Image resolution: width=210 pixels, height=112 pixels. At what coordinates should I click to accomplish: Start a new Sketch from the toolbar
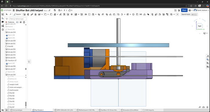pos(17,15)
